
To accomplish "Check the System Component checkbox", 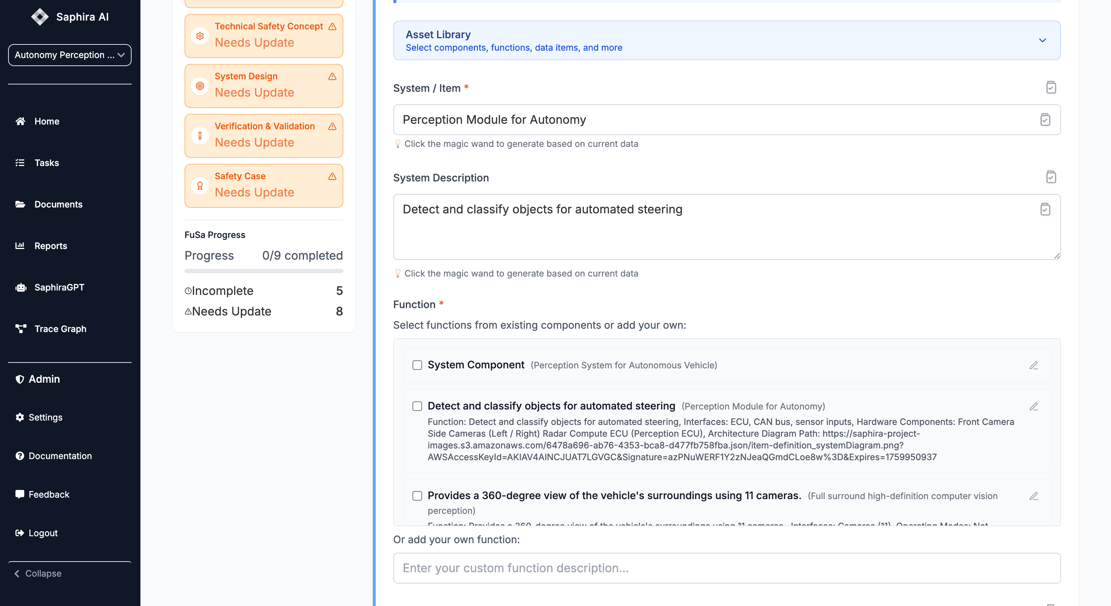I will click(417, 365).
